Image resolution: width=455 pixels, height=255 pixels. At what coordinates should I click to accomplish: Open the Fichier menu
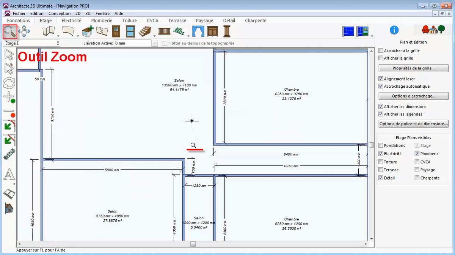click(x=19, y=13)
